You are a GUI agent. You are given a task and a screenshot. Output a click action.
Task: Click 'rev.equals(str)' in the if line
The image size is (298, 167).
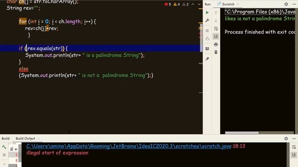[x=45, y=48]
